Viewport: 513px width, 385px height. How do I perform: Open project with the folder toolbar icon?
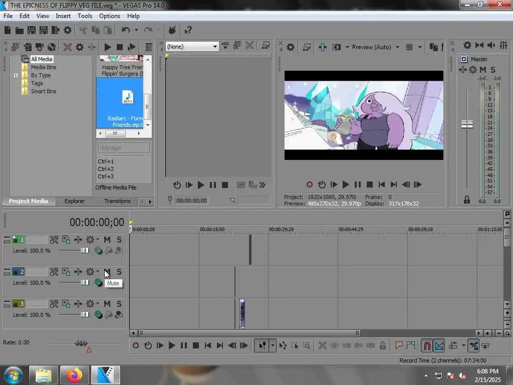click(20, 31)
